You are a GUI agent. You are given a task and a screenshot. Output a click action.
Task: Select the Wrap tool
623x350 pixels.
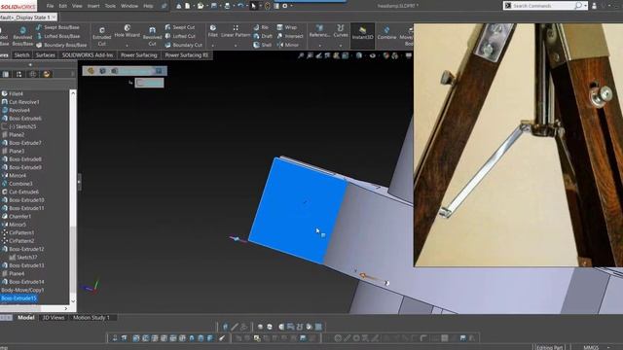(286, 27)
